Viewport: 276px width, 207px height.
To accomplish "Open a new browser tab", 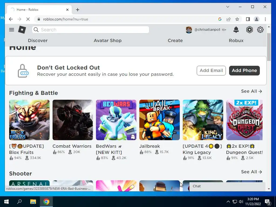I will (x=78, y=10).
